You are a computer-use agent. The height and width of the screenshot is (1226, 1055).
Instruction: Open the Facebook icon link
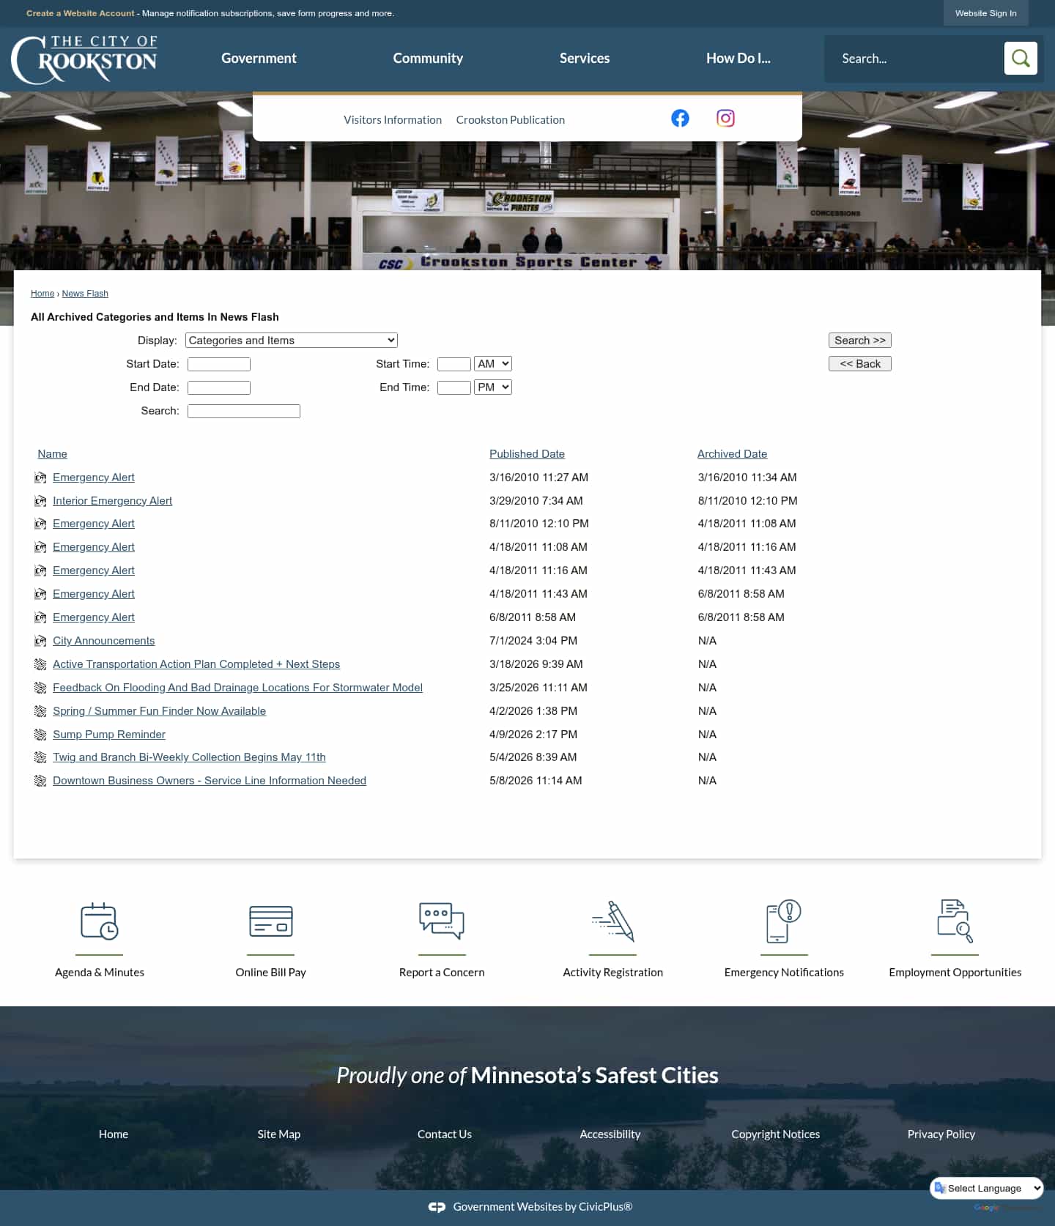[680, 118]
